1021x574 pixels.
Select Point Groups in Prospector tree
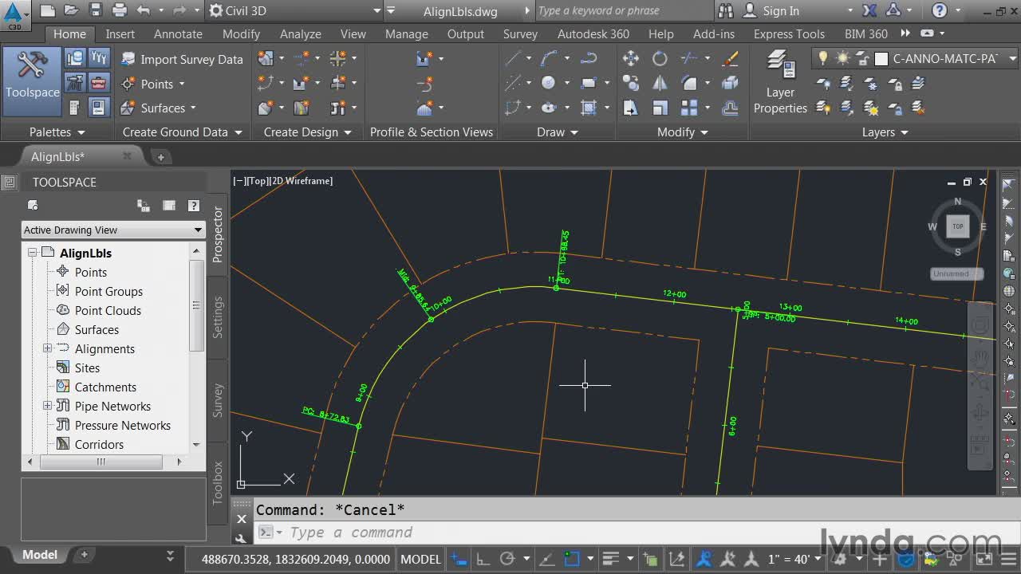(108, 291)
